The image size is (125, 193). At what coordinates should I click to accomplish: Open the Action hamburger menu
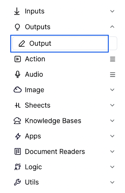[112, 59]
